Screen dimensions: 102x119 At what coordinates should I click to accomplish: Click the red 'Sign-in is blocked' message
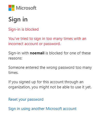(x=23, y=29)
